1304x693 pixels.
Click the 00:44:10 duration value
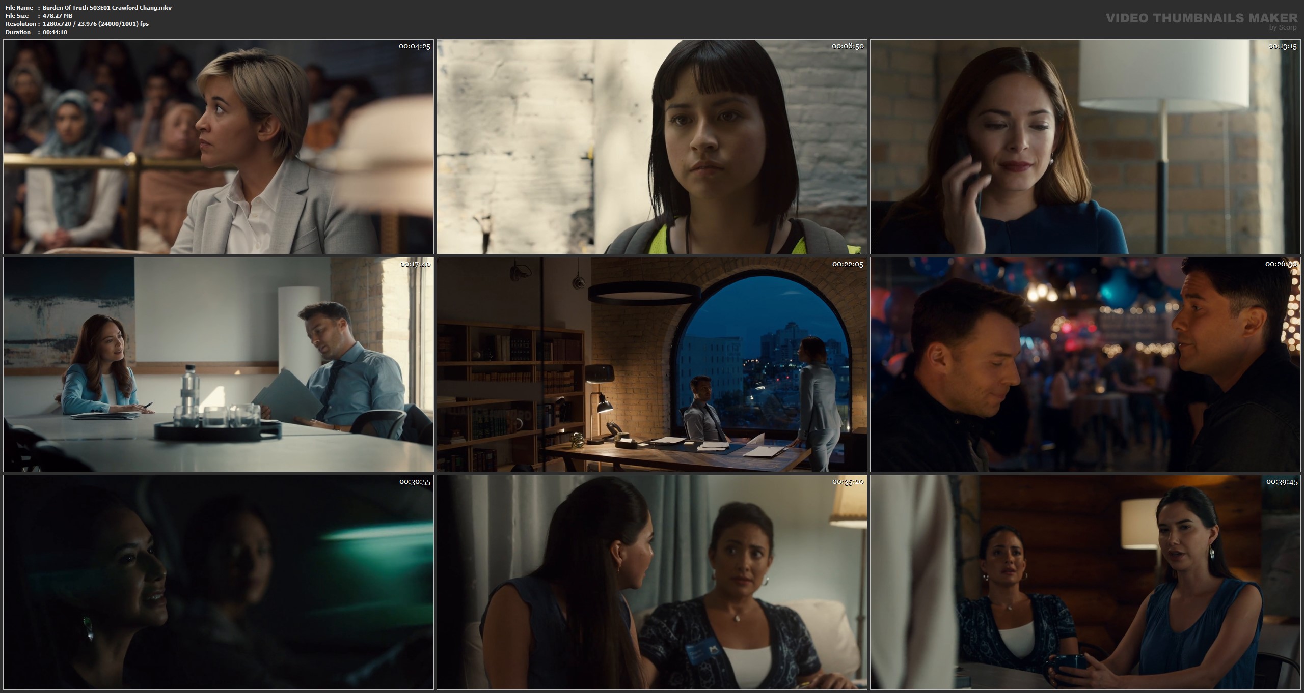coord(55,32)
